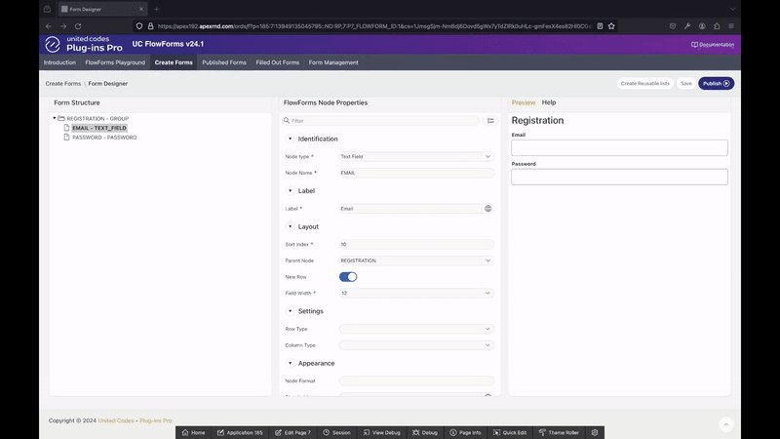The image size is (780, 439).
Task: Switch to the Help tab
Action: (549, 102)
